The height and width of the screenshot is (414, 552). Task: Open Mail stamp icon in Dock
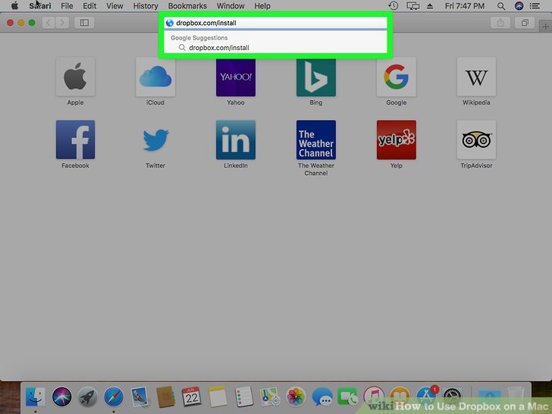point(140,397)
